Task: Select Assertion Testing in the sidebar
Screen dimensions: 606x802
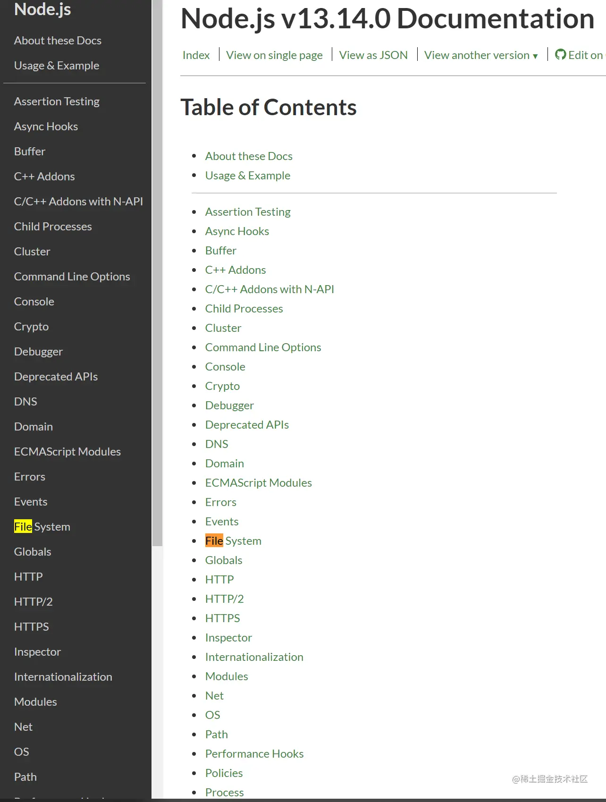Action: pyautogui.click(x=57, y=101)
